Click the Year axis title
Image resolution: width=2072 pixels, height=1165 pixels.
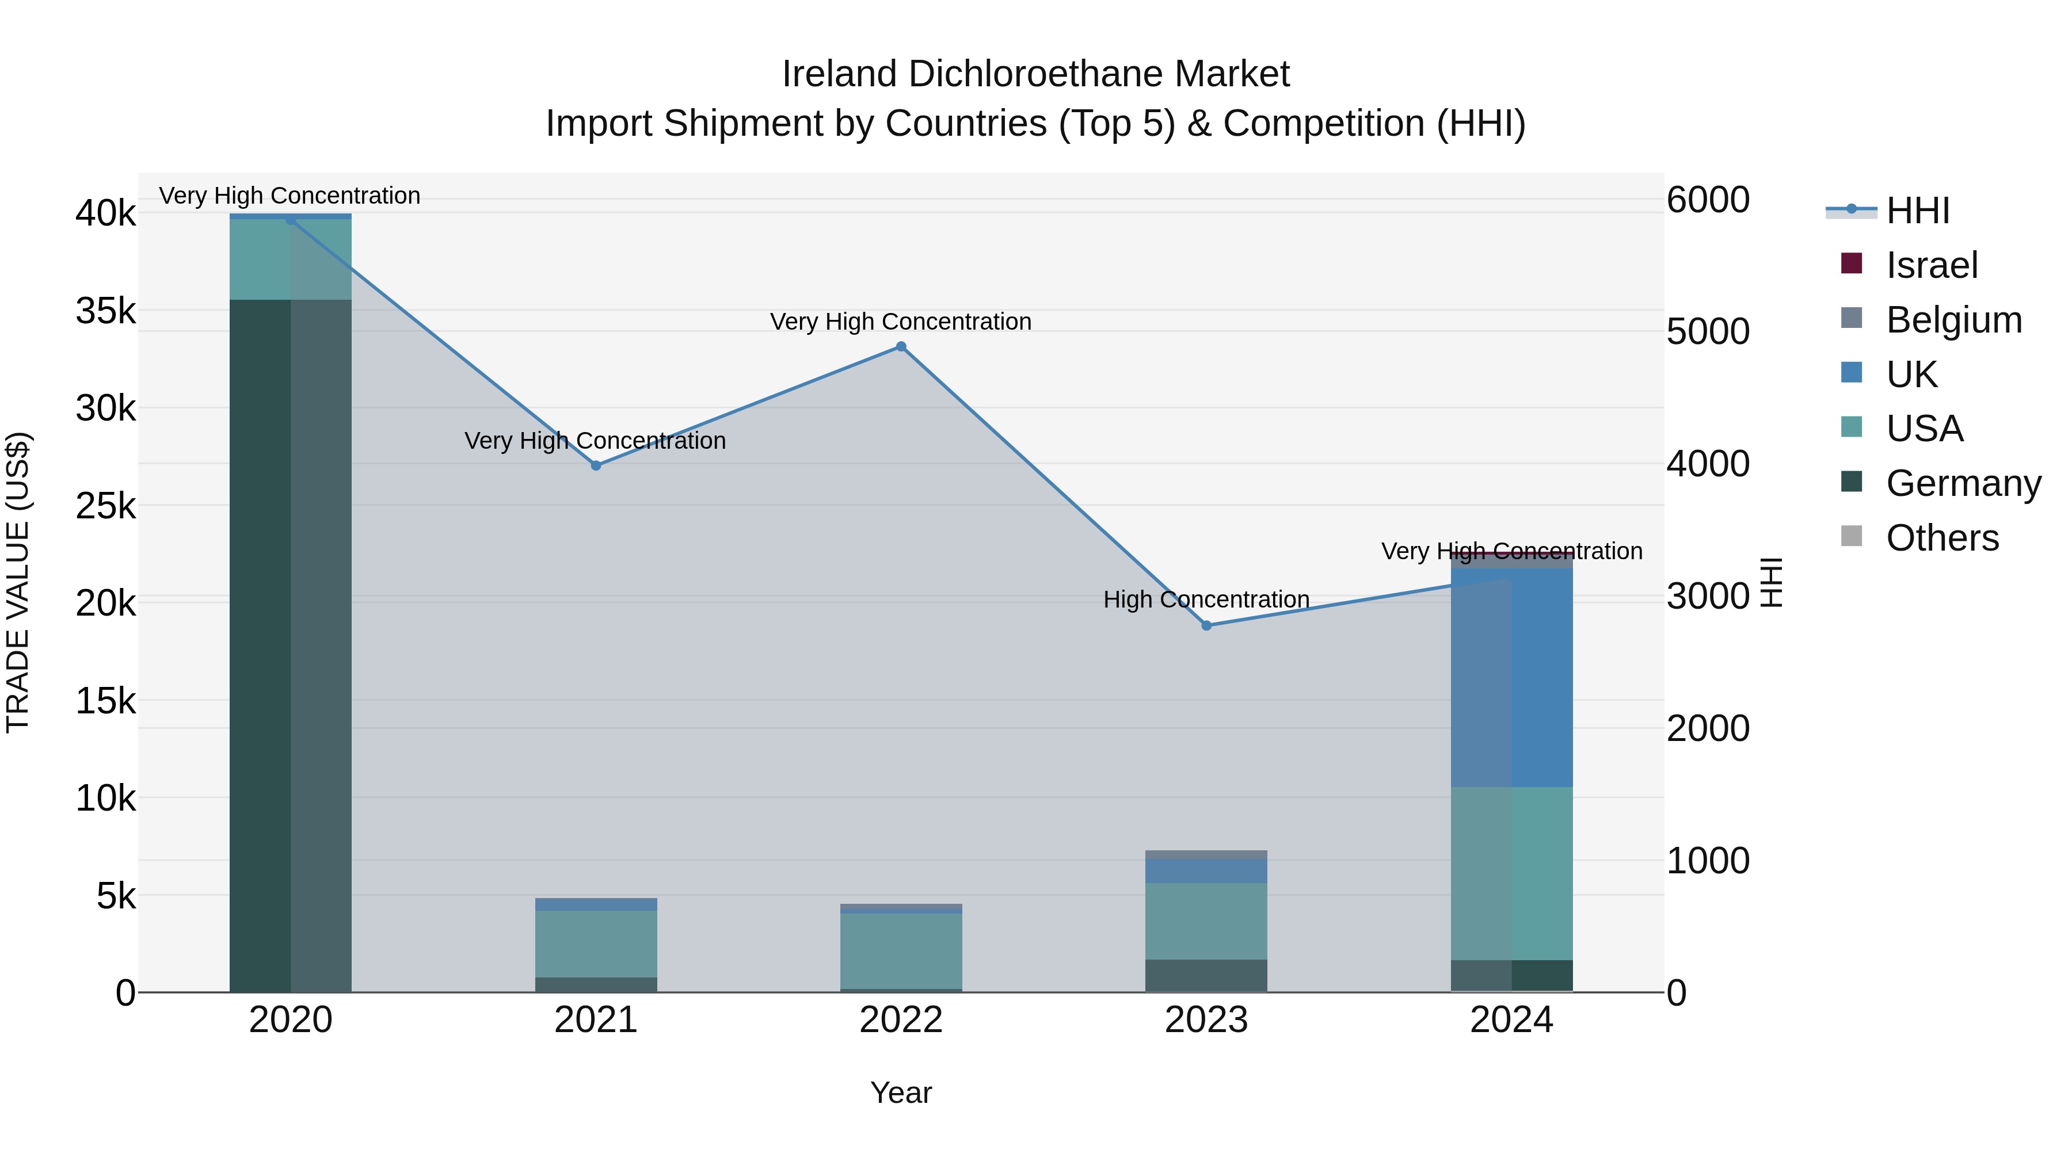tap(901, 1094)
